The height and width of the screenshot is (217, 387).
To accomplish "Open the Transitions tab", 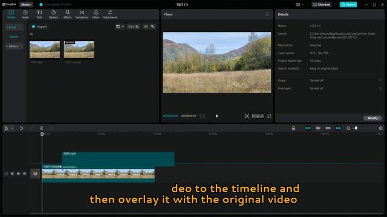I will click(x=82, y=14).
